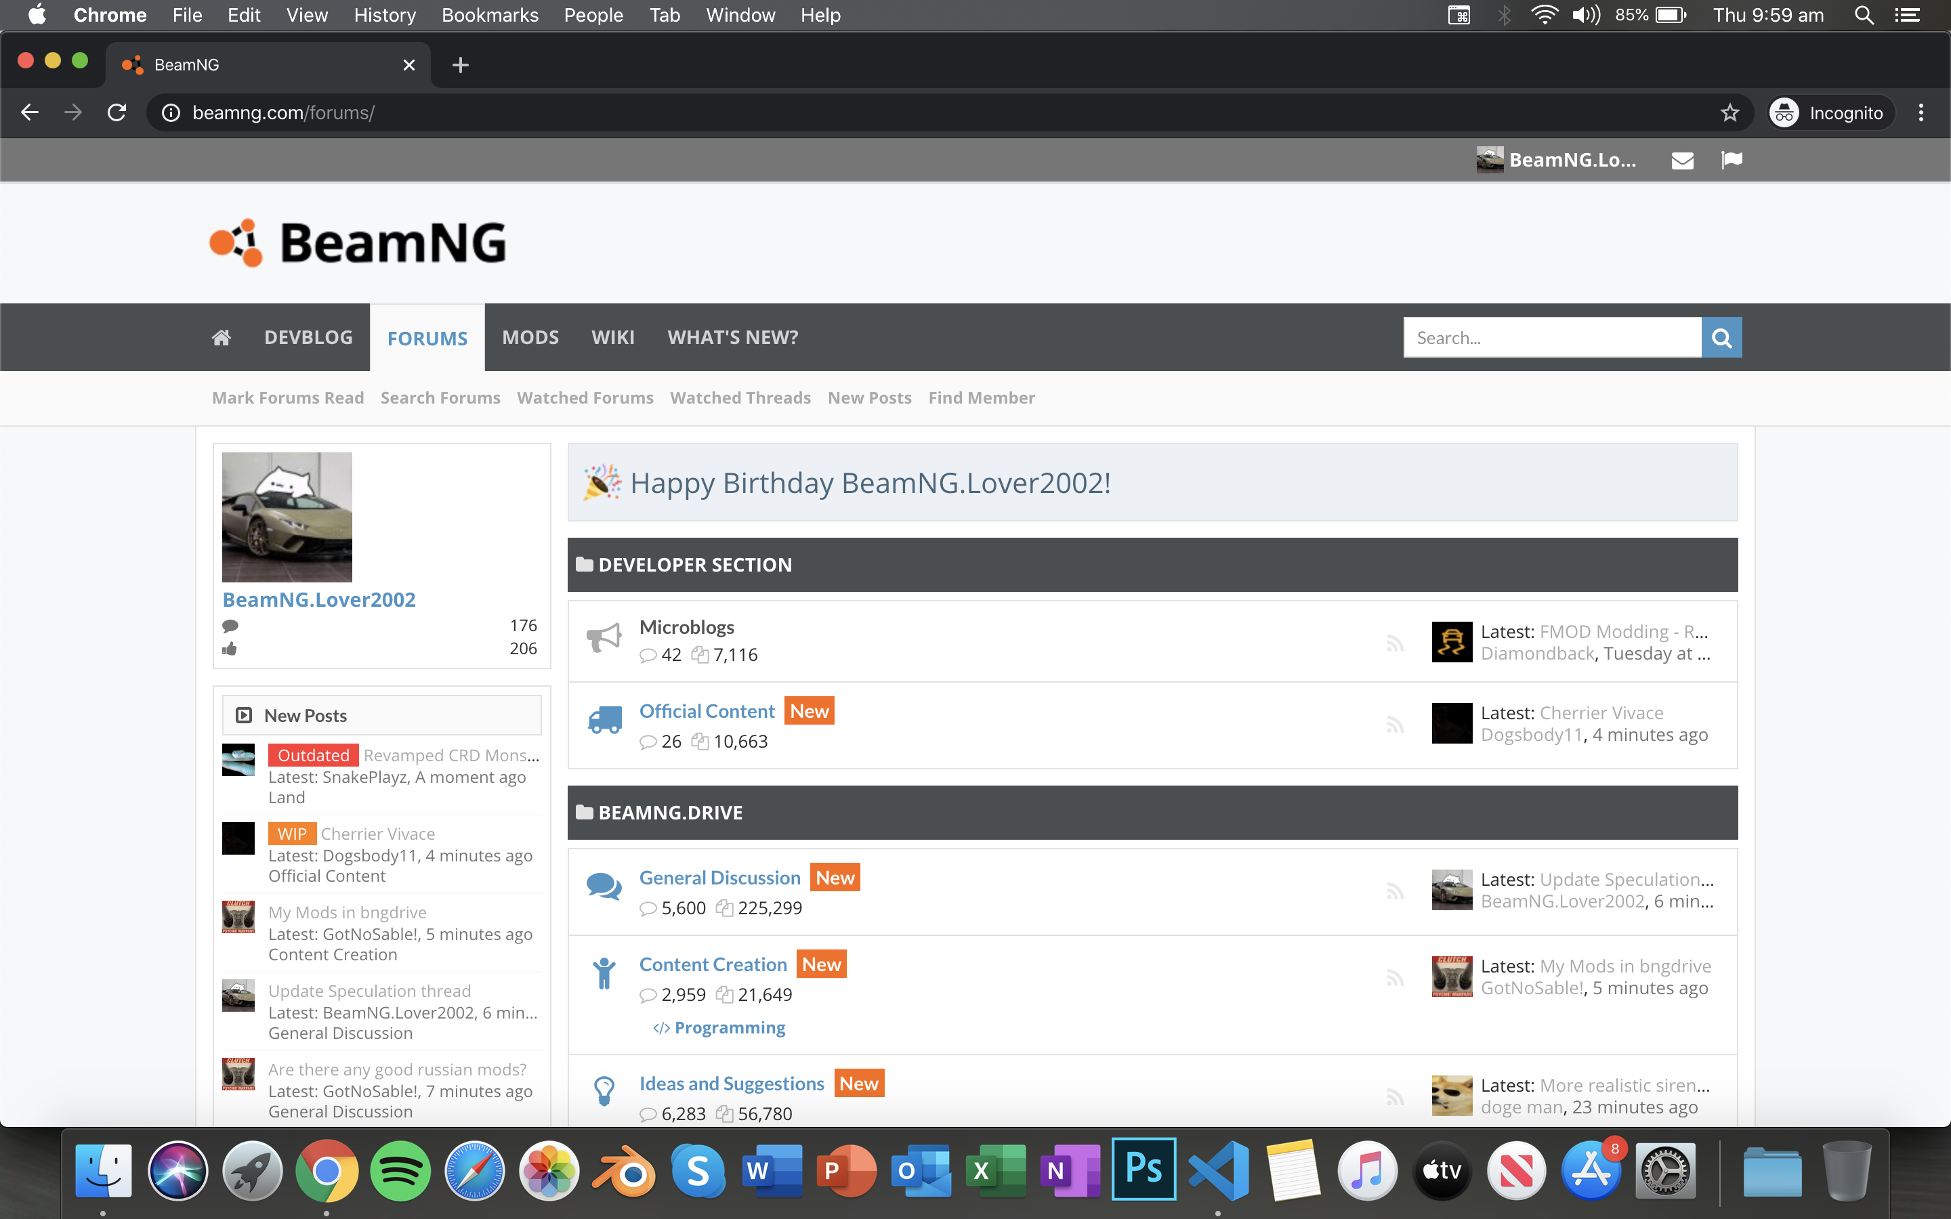Click the home icon in navigation bar
Screen dimensions: 1951x1219
[221, 337]
